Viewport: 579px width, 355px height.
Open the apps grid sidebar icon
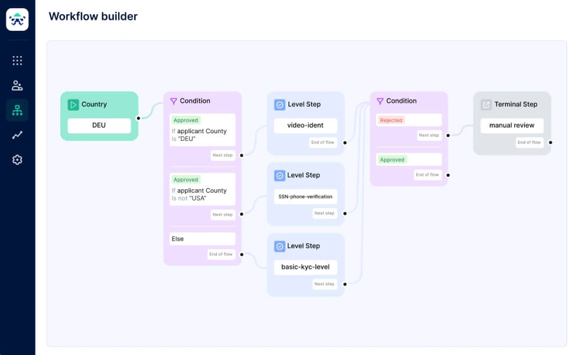point(17,60)
